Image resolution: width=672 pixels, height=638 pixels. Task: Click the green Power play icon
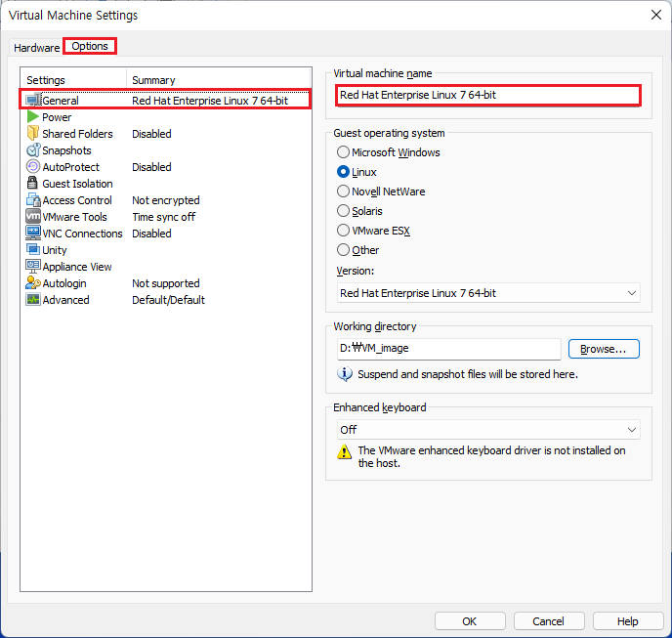(x=33, y=116)
